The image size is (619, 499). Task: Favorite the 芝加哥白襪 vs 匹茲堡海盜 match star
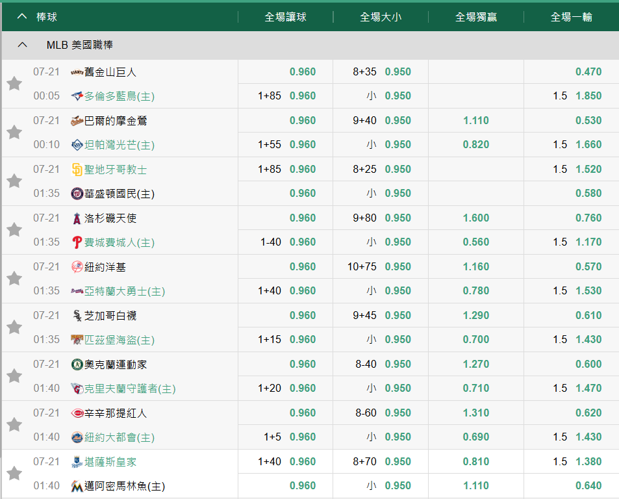[x=14, y=327]
